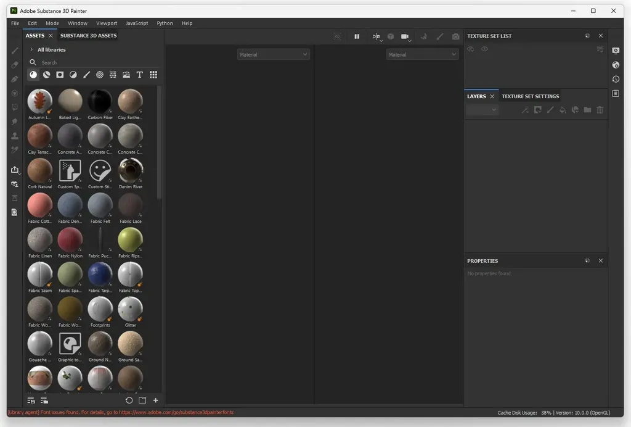Filter assets by Environment maps
This screenshot has width=631, height=427.
coord(126,75)
